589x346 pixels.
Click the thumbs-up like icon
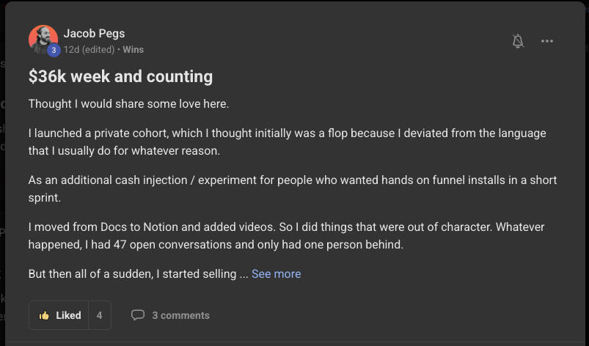click(45, 315)
